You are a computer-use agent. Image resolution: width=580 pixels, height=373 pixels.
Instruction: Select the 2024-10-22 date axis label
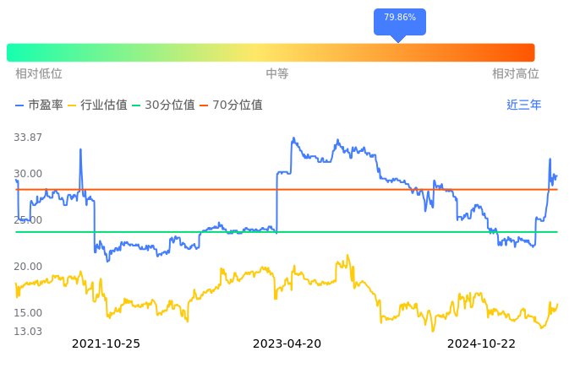(x=481, y=344)
